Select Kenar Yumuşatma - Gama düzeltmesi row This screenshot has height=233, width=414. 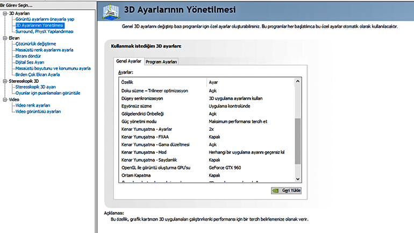tap(207, 145)
